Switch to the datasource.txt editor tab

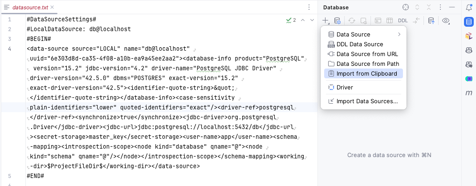[x=30, y=7]
